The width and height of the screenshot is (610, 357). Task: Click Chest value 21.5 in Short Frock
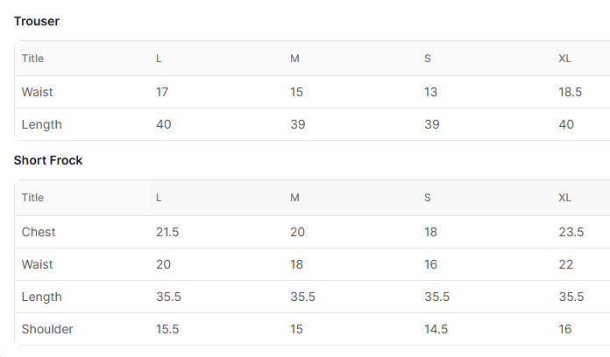[167, 232]
